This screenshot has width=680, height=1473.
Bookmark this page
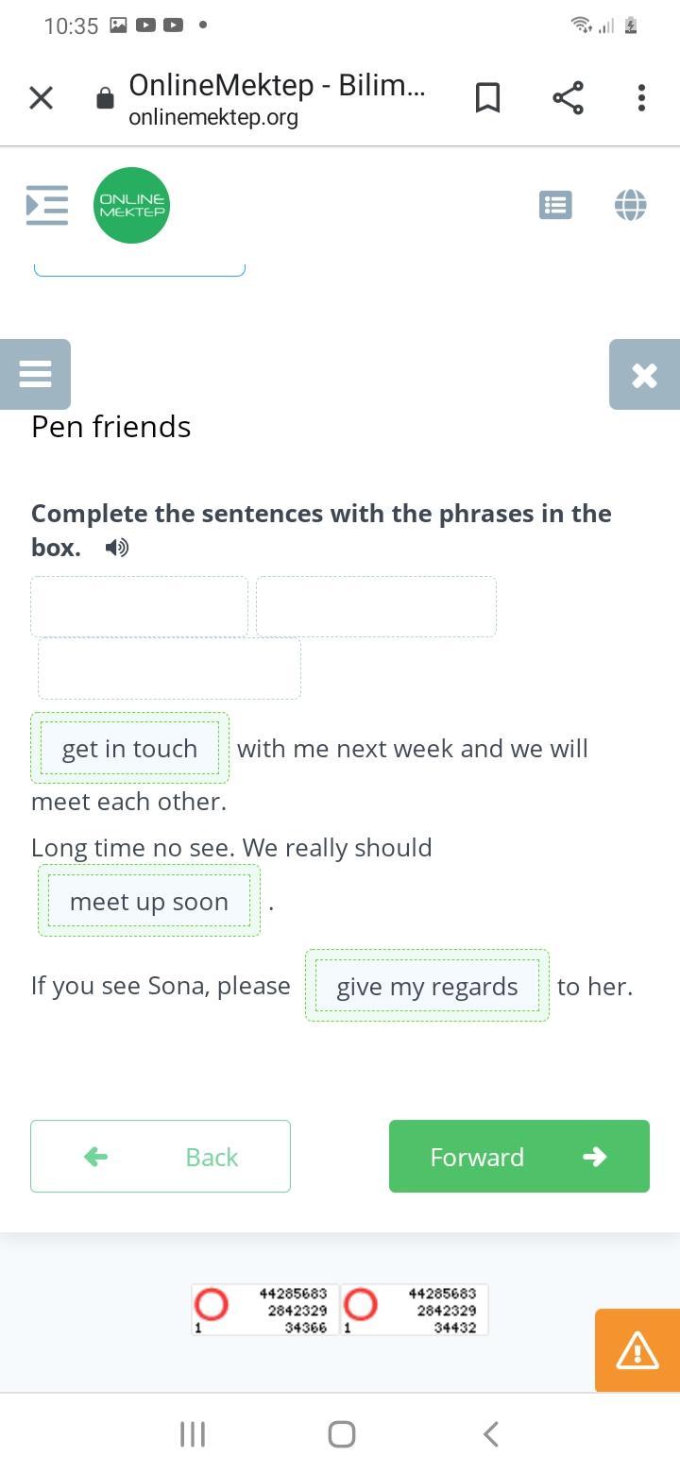click(487, 97)
